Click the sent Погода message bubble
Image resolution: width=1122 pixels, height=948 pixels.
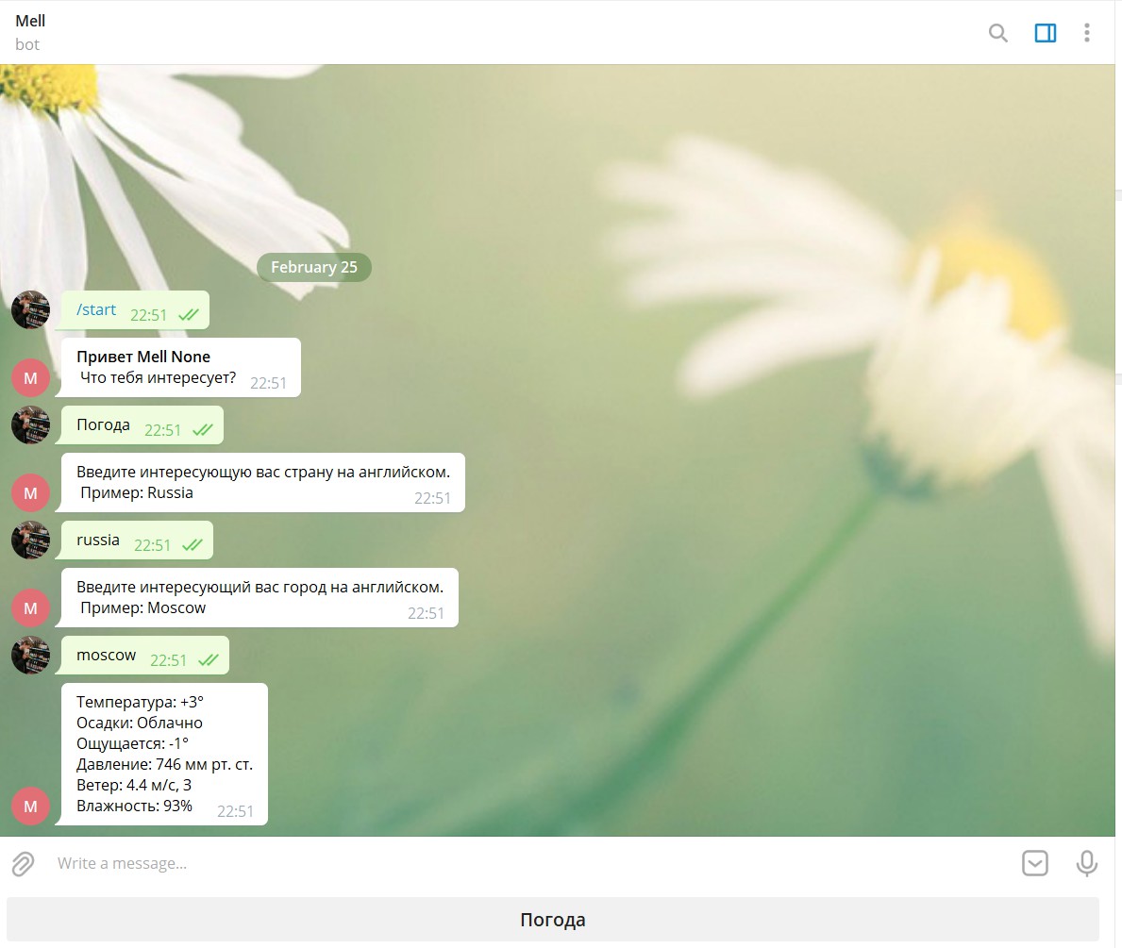pyautogui.click(x=142, y=425)
